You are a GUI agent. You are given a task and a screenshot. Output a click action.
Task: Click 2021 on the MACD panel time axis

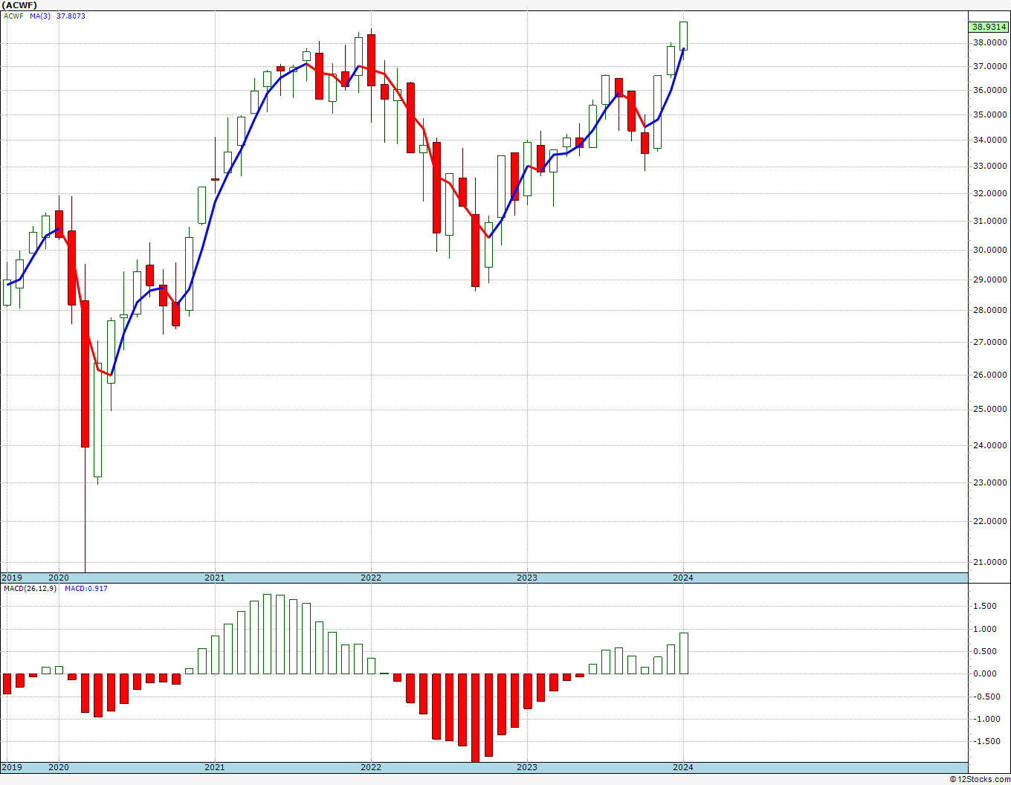215,767
